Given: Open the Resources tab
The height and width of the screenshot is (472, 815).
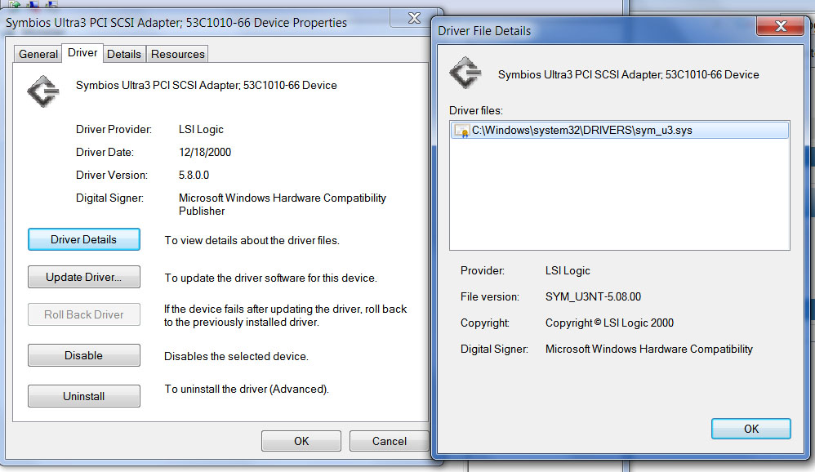Looking at the screenshot, I should click(177, 54).
